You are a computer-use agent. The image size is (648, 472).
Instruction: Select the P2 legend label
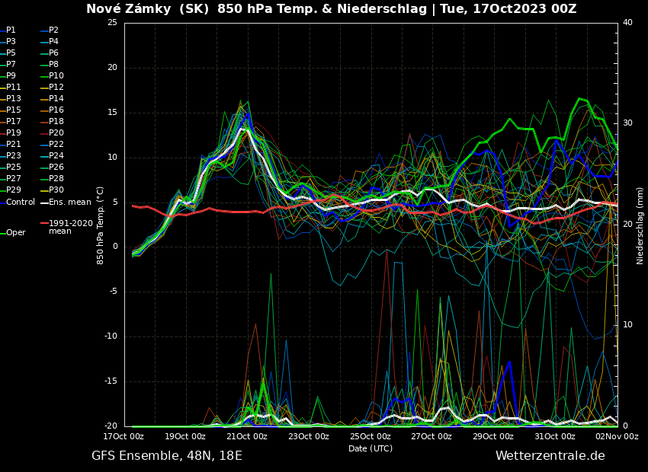[x=53, y=30]
